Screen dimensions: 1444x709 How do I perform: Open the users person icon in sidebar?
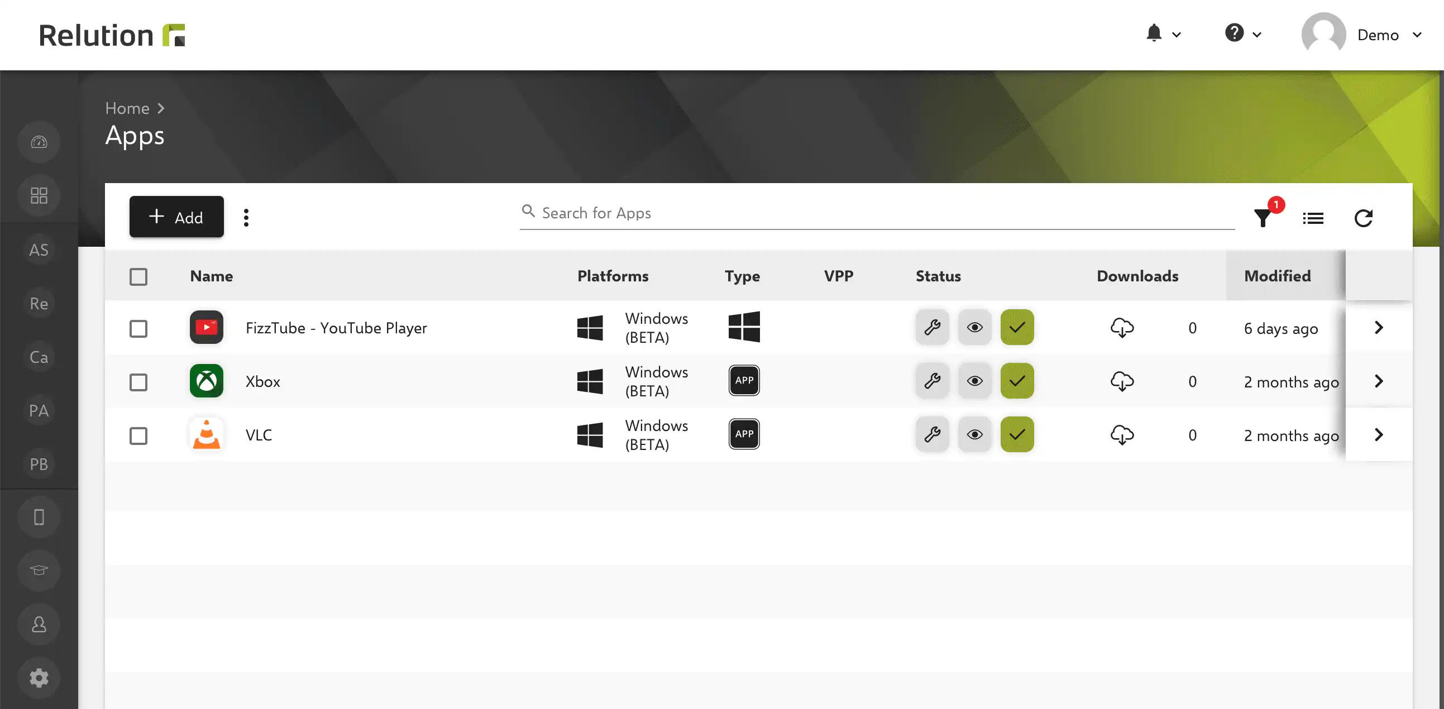(x=39, y=624)
